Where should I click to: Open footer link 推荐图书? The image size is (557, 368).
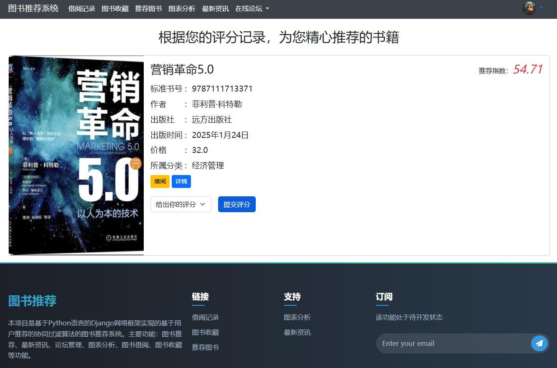205,347
